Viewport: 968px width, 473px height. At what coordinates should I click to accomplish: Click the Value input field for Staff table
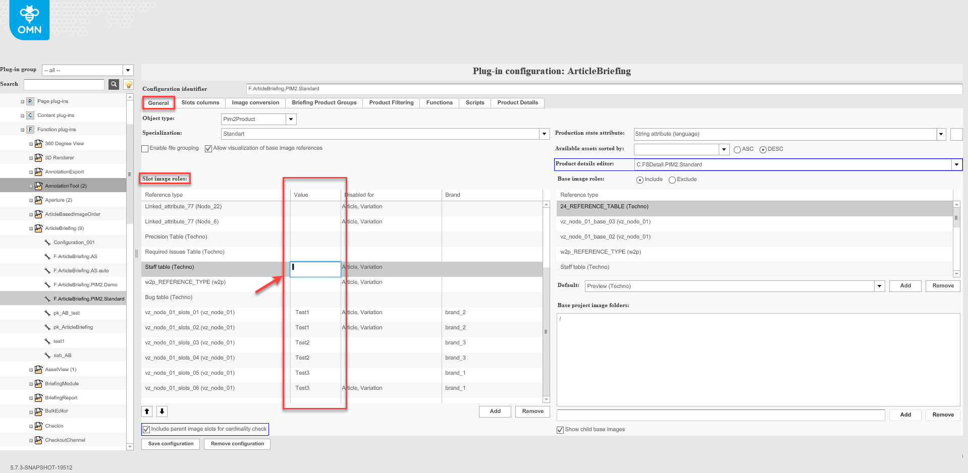[x=315, y=269]
